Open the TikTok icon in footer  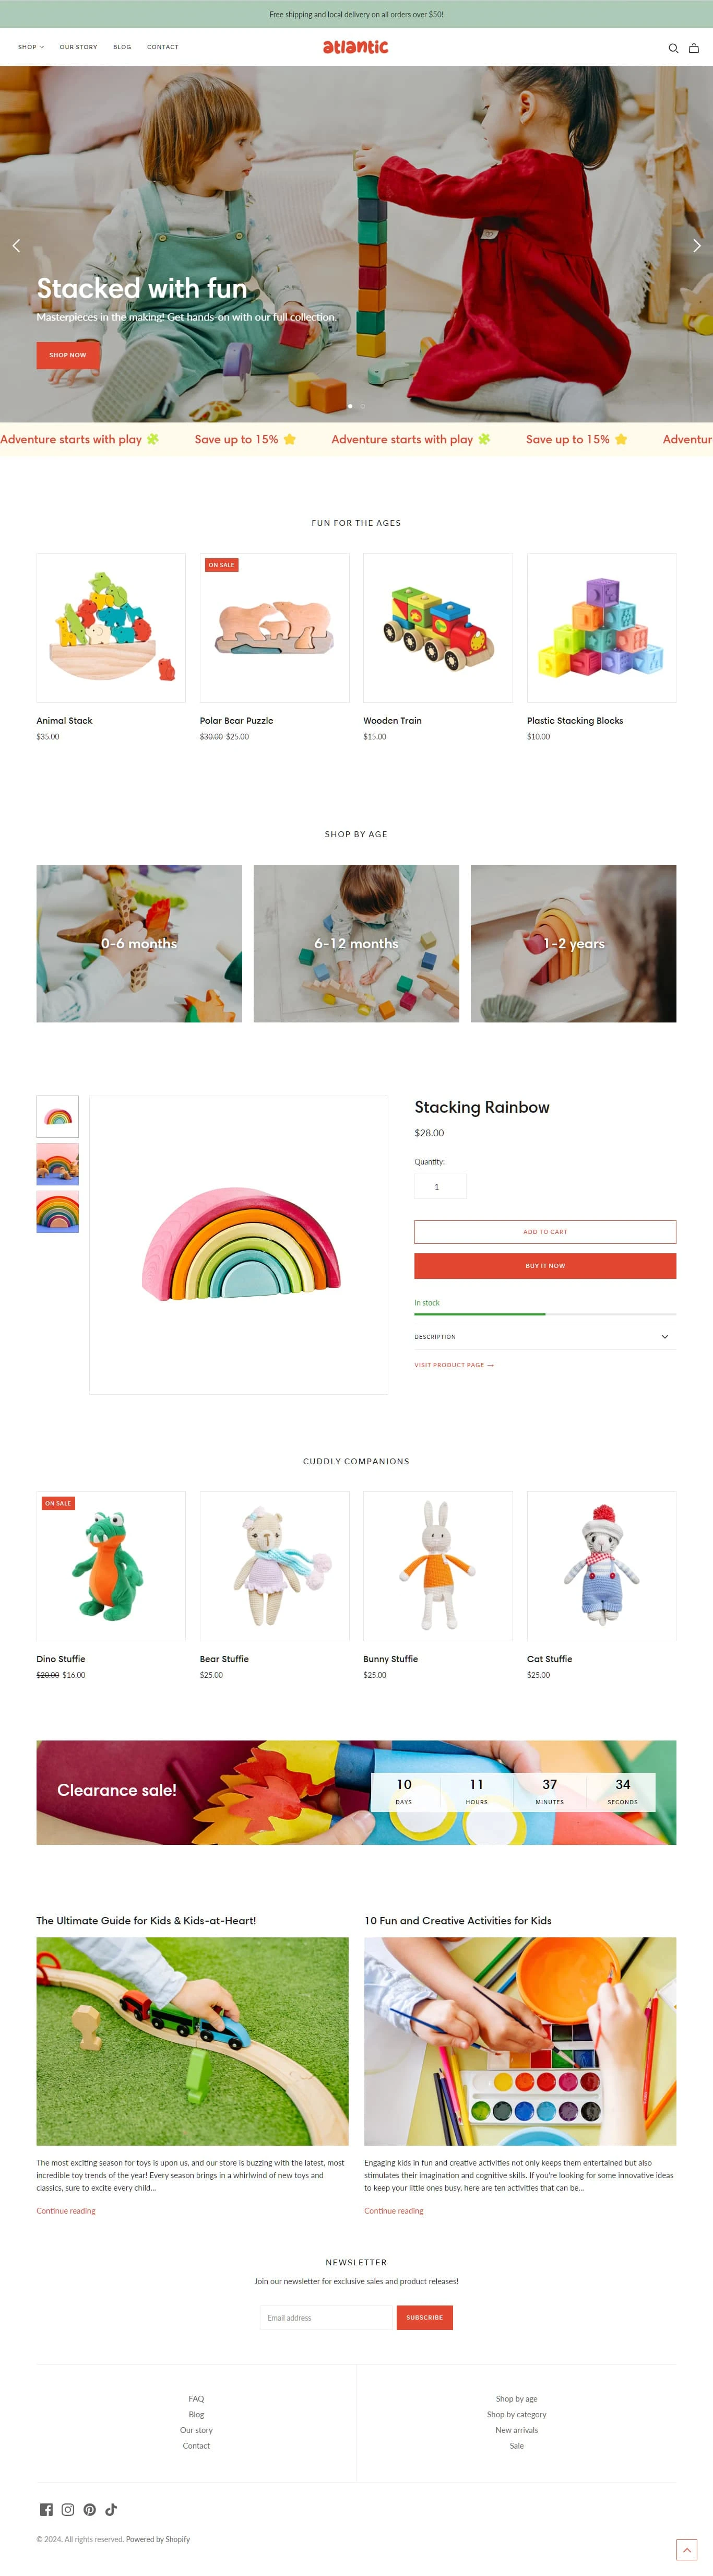pos(111,2509)
